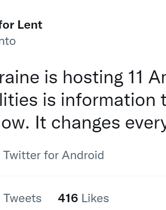The height and width of the screenshot is (210, 166).
Task: Click the first tweet line starting raine is
Action: (x=83, y=78)
